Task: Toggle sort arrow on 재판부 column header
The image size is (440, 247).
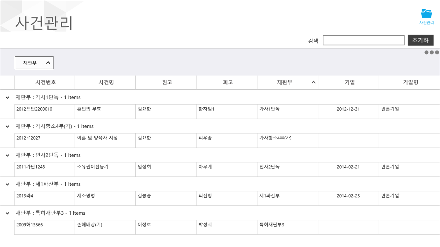Action: pyautogui.click(x=313, y=82)
